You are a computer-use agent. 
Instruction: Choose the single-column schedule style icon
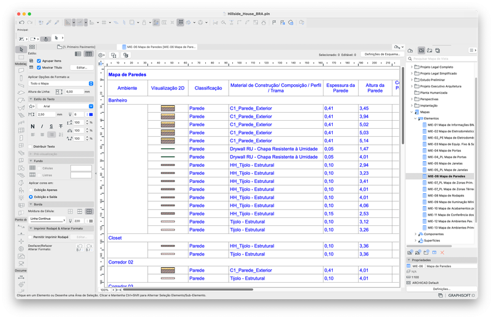pos(78,54)
